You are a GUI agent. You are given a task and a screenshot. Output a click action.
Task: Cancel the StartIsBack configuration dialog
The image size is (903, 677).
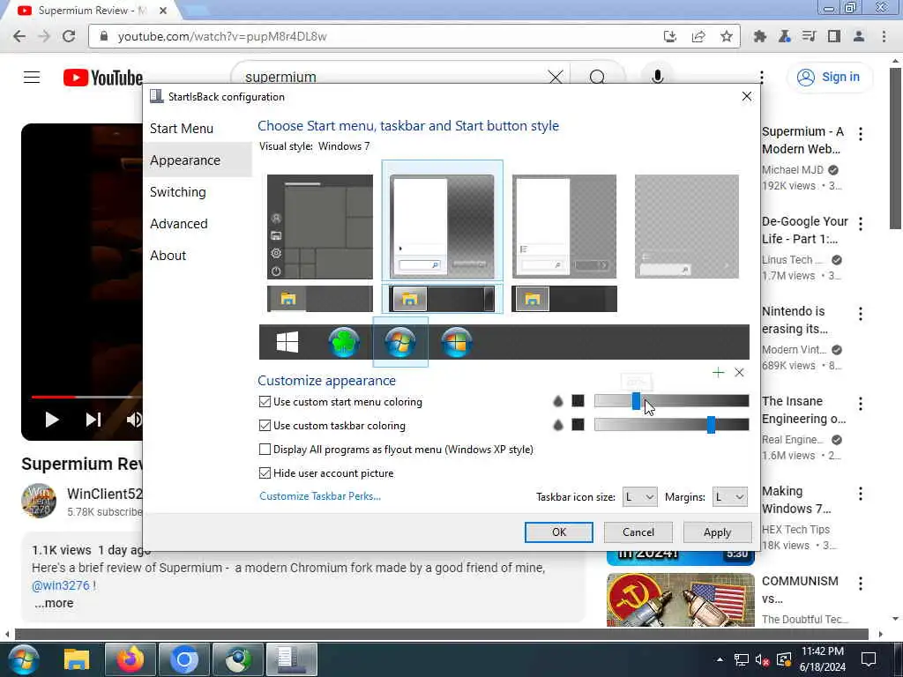click(x=638, y=532)
